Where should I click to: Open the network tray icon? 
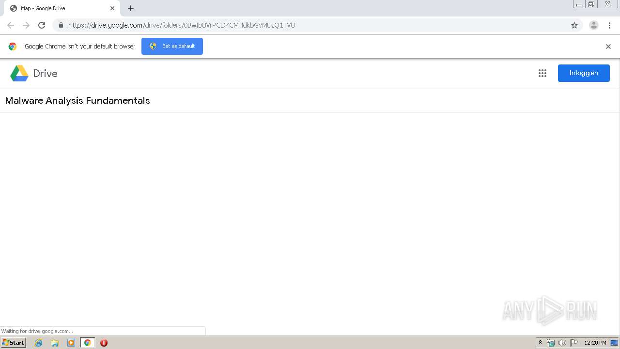[x=551, y=343]
